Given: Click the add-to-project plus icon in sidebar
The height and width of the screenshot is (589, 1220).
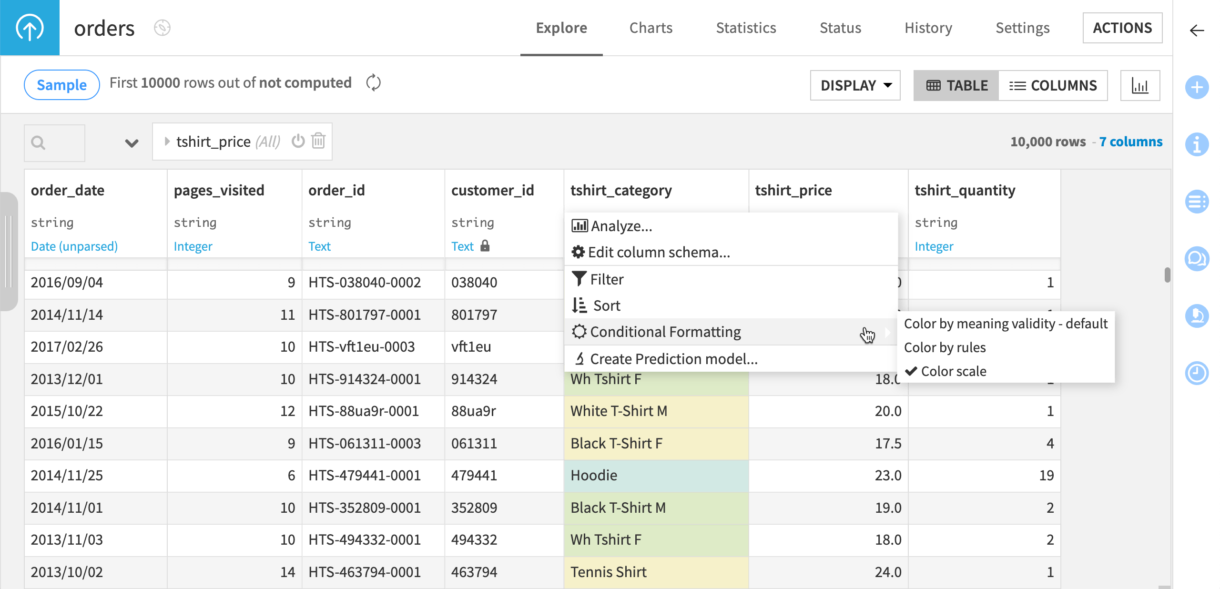Looking at the screenshot, I should (1198, 87).
